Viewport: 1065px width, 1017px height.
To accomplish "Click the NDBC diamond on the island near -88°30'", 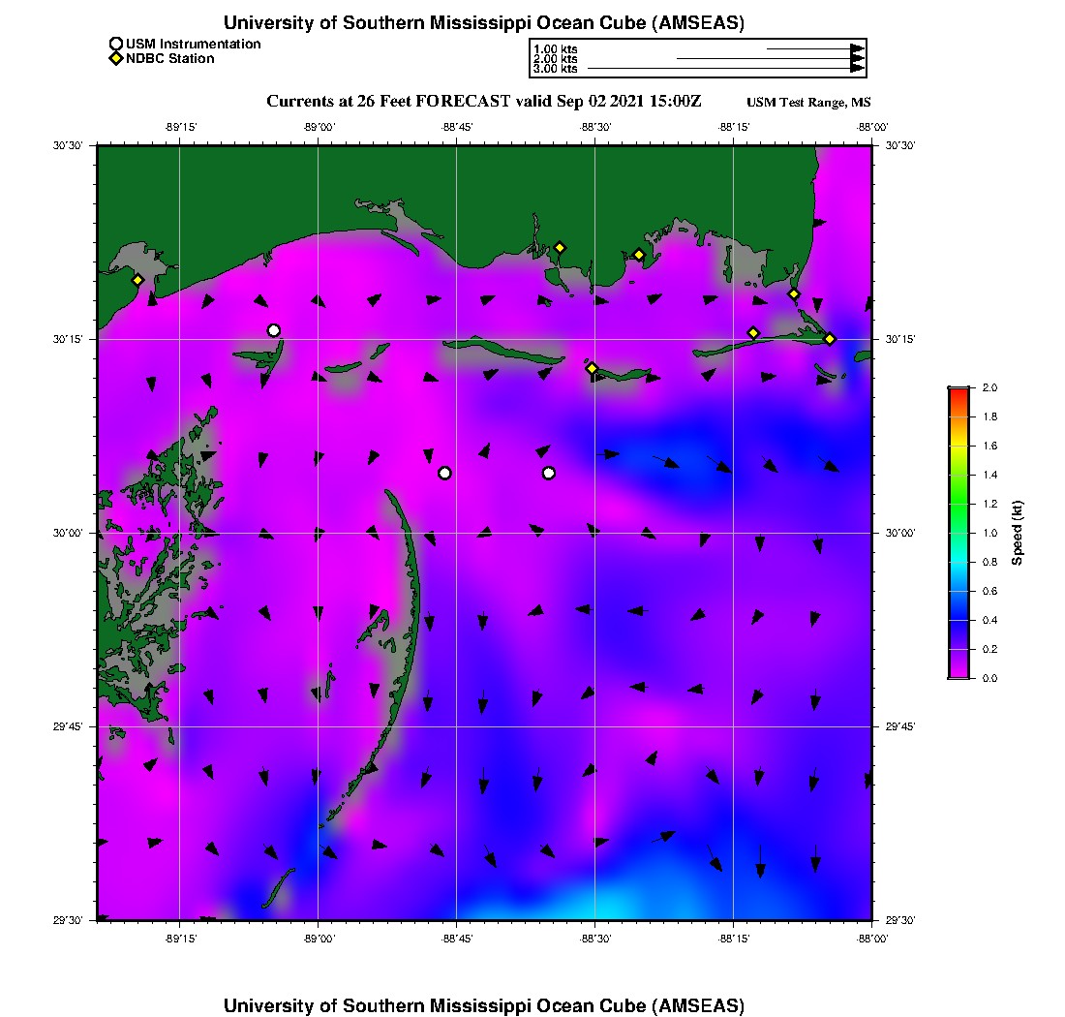I will [592, 368].
